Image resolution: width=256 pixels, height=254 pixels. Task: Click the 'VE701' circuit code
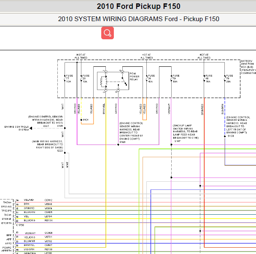click(49, 237)
